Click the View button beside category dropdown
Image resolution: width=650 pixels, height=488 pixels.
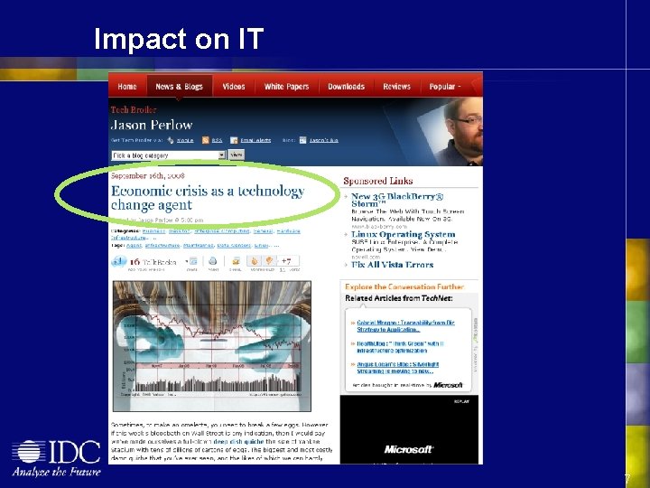coord(237,155)
